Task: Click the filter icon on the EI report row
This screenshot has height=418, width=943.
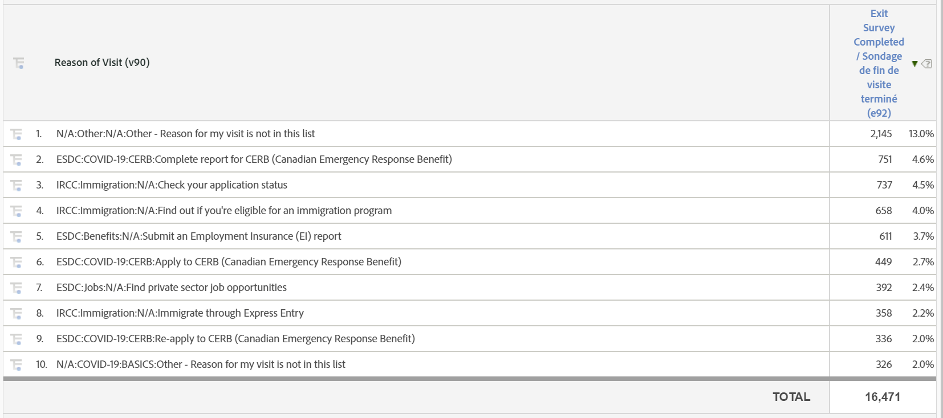Action: (15, 236)
